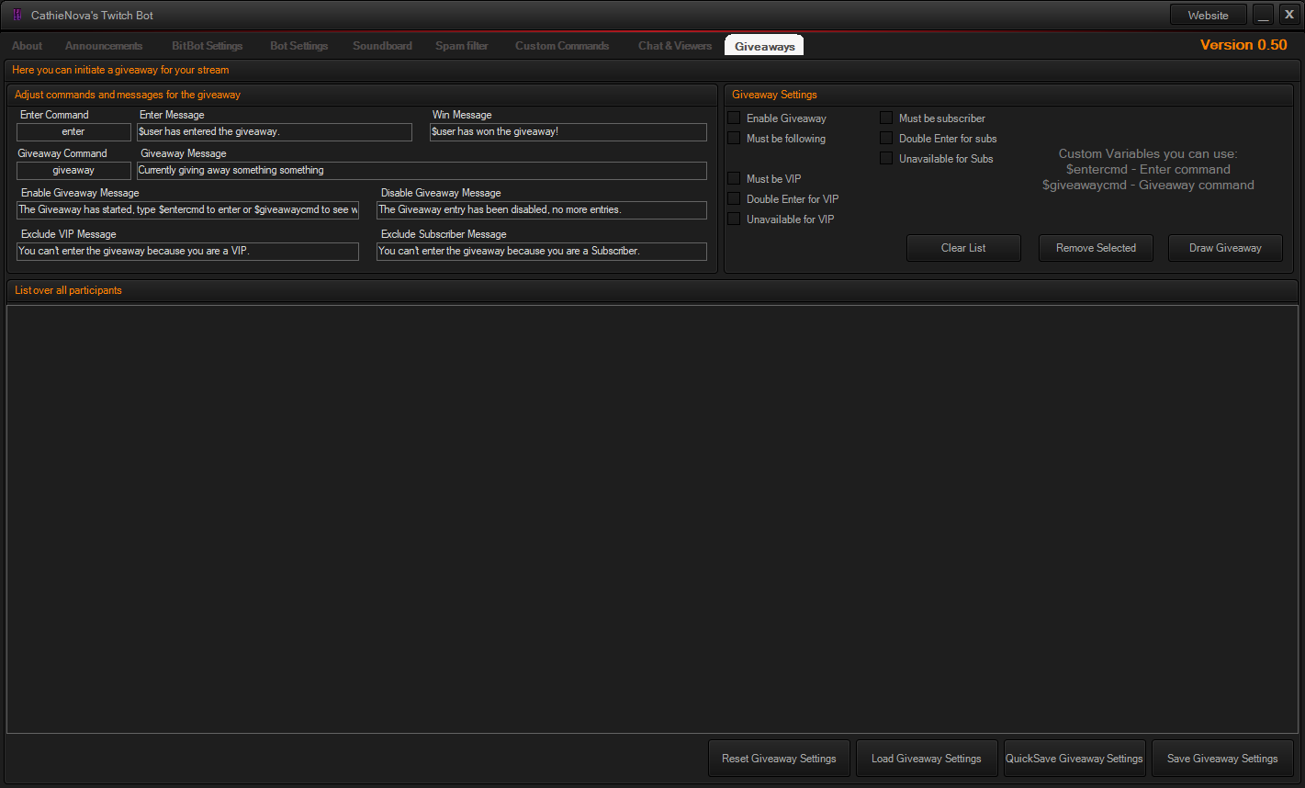Click QuickSave Giveaway Settings
The width and height of the screenshot is (1305, 788).
[x=1074, y=759]
